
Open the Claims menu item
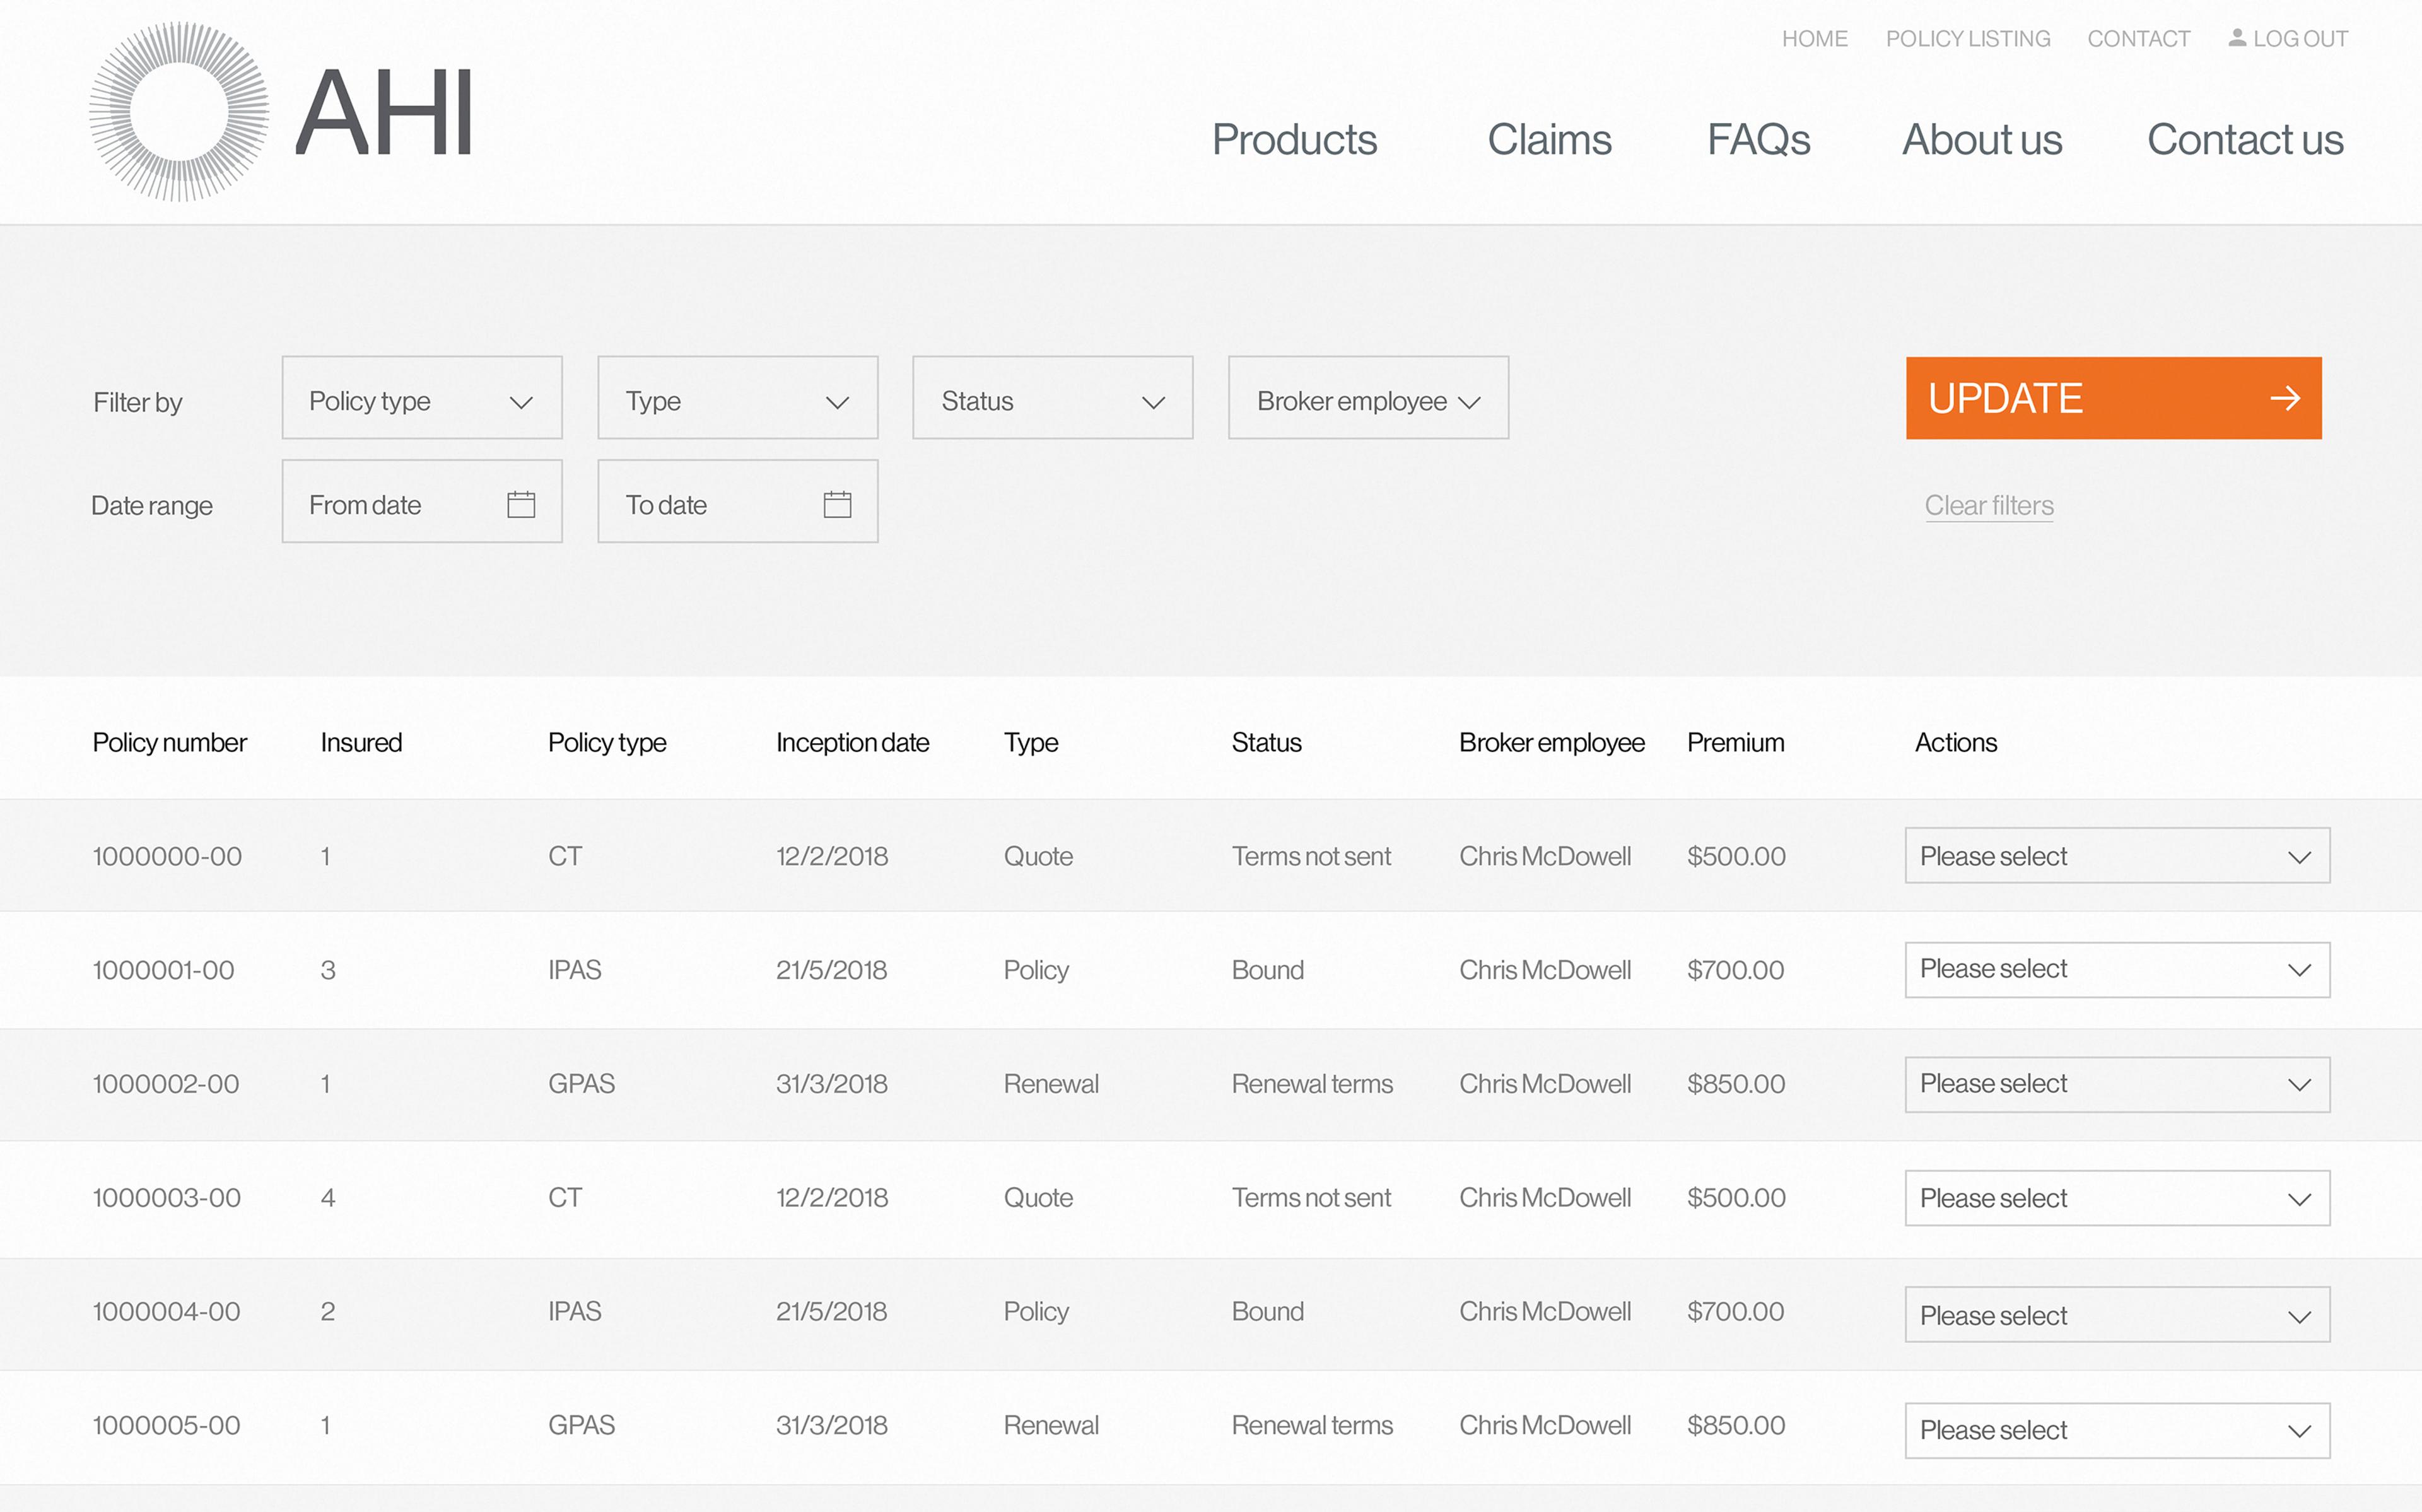pos(1548,140)
